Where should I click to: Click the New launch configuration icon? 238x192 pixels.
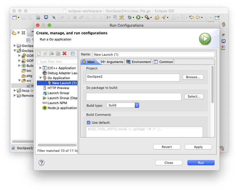pos(39,54)
